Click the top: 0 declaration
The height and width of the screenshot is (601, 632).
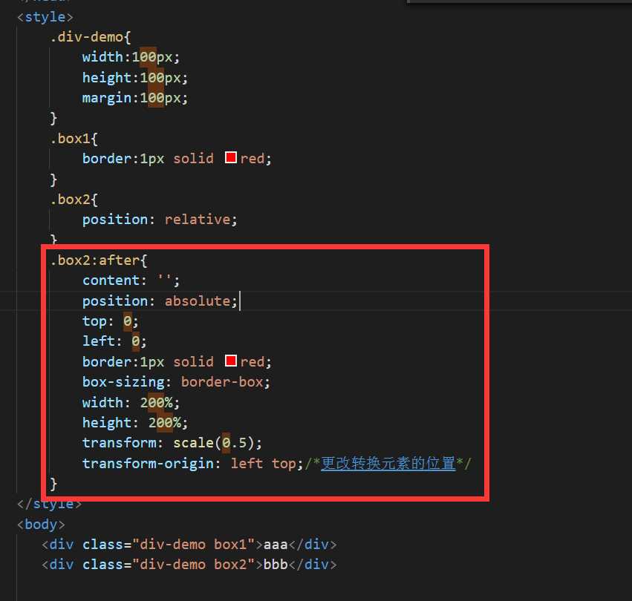click(x=111, y=321)
